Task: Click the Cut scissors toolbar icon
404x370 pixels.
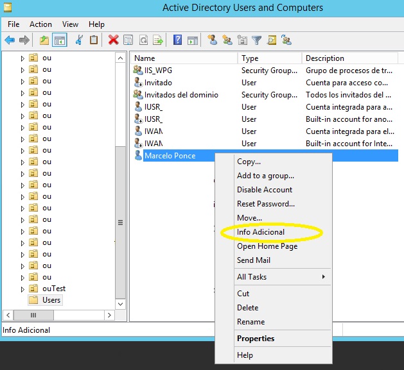Action: coord(79,40)
